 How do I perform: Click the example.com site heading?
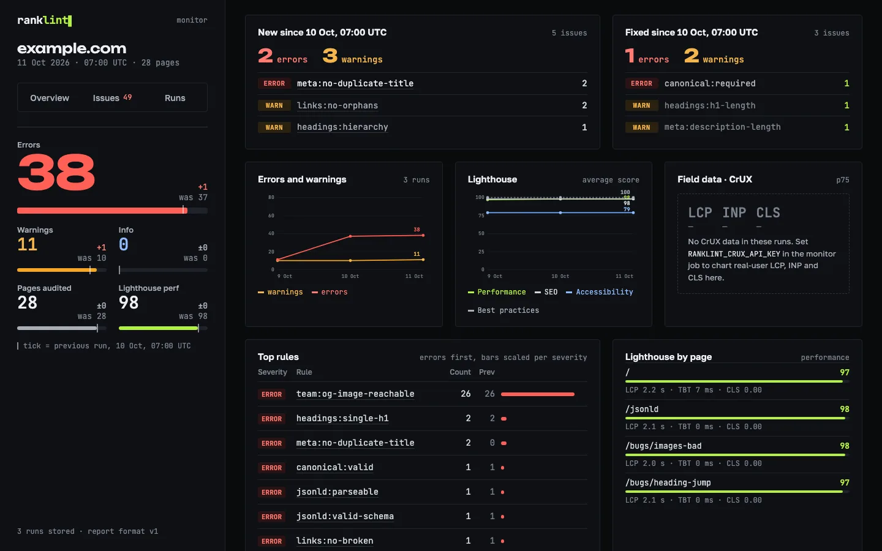[72, 48]
